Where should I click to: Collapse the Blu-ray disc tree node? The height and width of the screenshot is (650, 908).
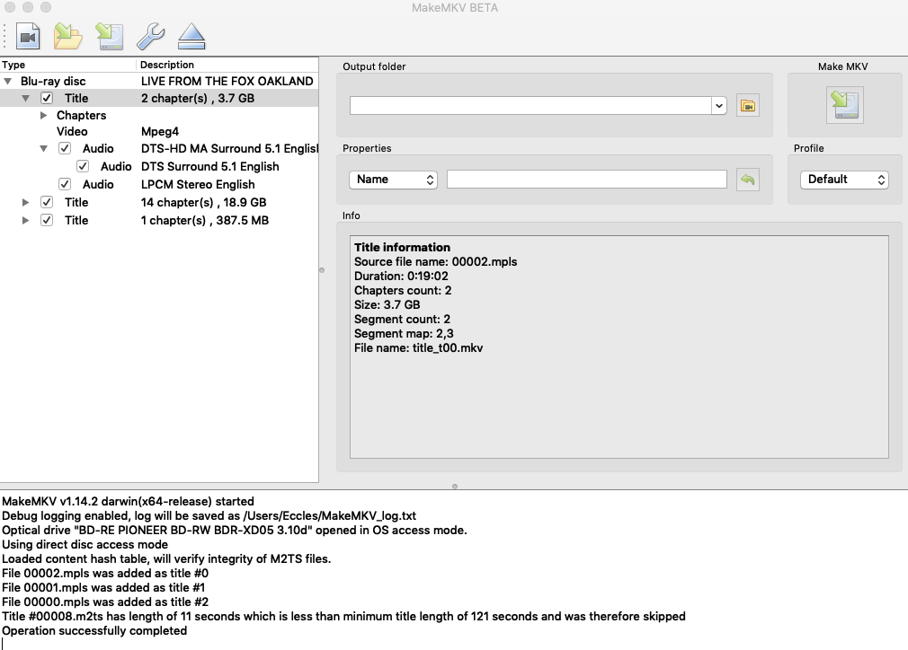point(7,82)
